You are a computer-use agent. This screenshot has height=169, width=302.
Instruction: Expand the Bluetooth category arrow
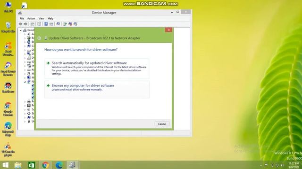coord(25,42)
